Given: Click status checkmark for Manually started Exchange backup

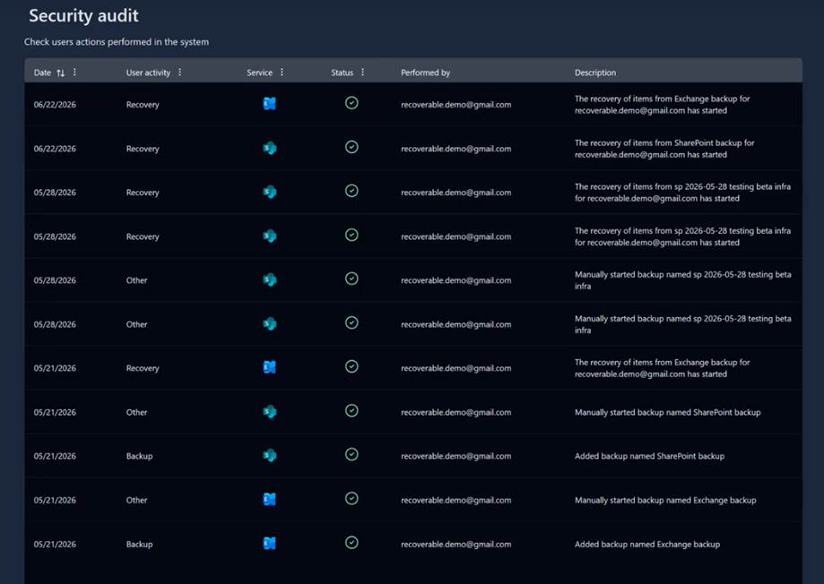Looking at the screenshot, I should [351, 498].
